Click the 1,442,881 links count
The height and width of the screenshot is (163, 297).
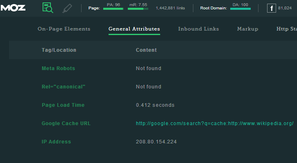click(170, 8)
